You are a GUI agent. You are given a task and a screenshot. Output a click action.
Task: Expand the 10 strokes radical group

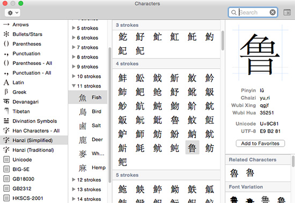point(73,76)
